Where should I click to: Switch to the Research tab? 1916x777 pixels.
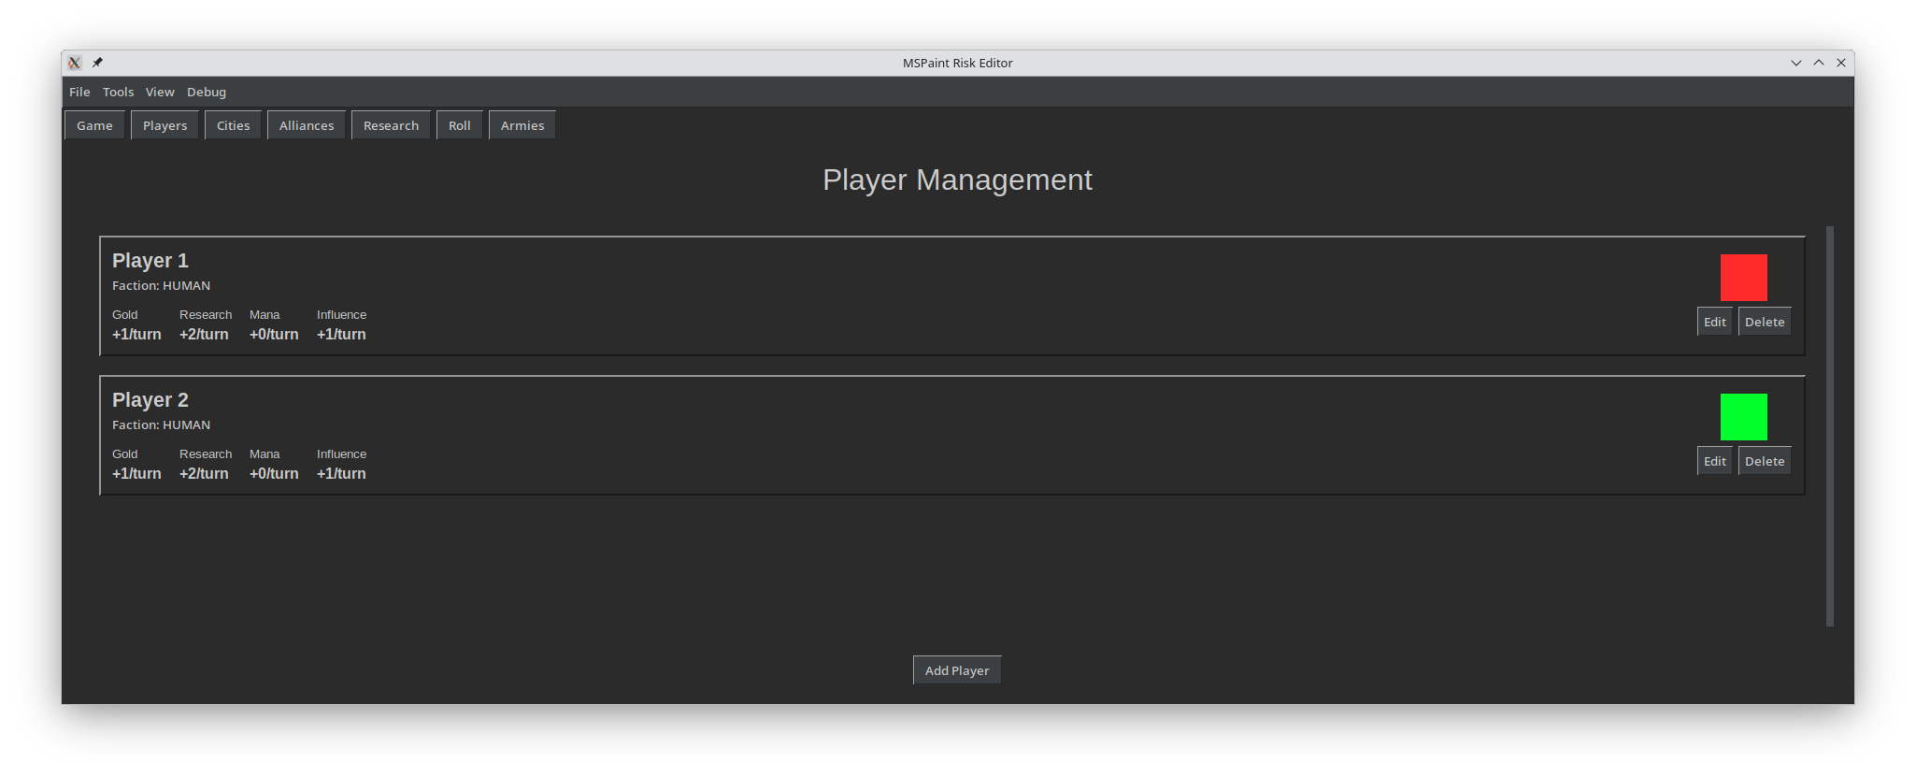click(x=391, y=125)
